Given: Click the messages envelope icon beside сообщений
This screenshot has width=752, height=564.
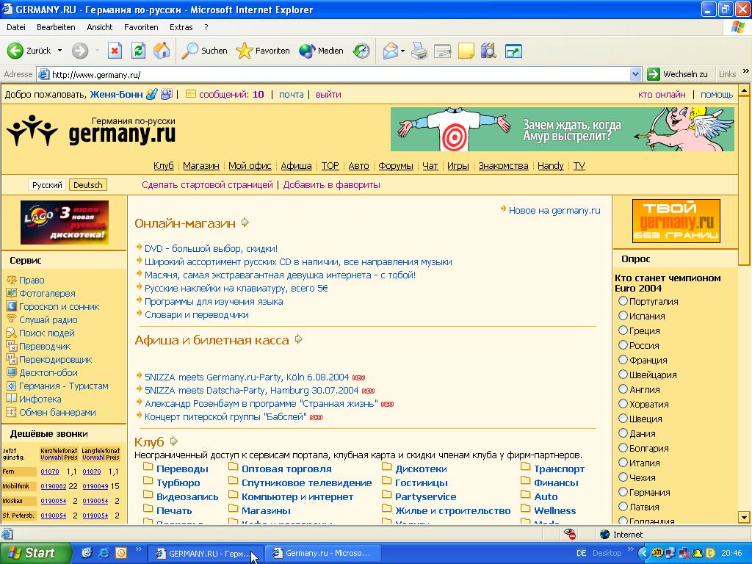Looking at the screenshot, I should [190, 94].
